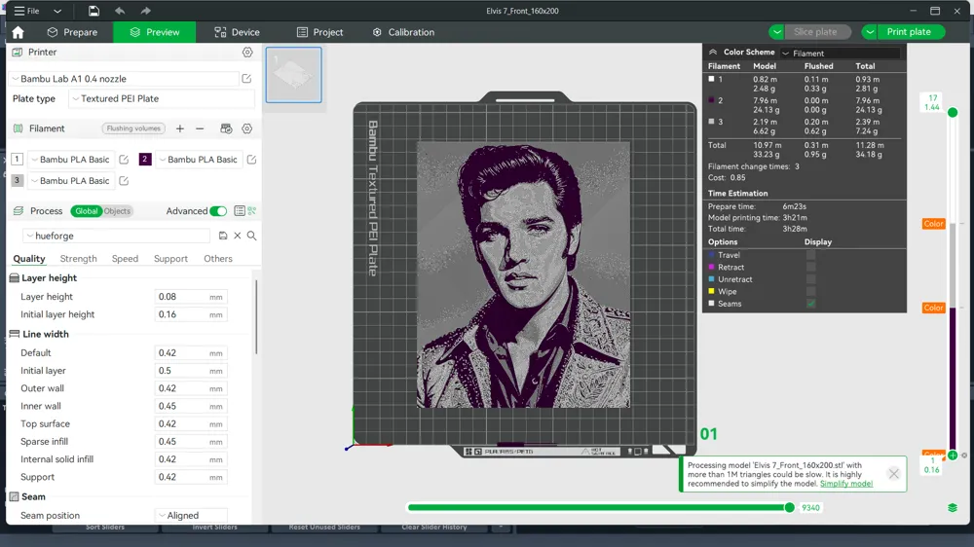Open Flushing volumes settings
The image size is (974, 547).
click(x=133, y=128)
